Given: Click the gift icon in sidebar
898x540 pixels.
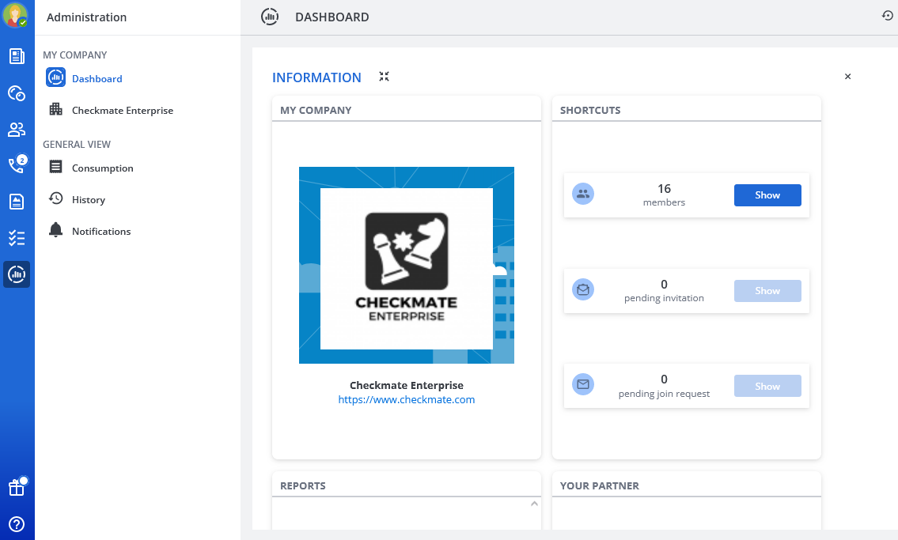Looking at the screenshot, I should (17, 488).
